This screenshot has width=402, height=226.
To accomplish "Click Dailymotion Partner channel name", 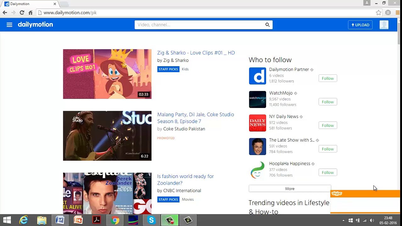I will pos(289,69).
